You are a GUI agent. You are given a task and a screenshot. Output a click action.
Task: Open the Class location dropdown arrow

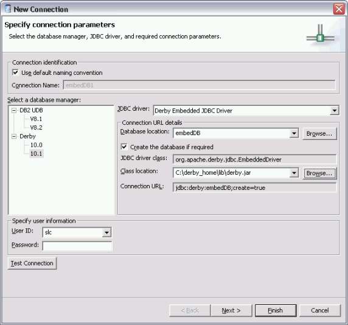click(294, 173)
